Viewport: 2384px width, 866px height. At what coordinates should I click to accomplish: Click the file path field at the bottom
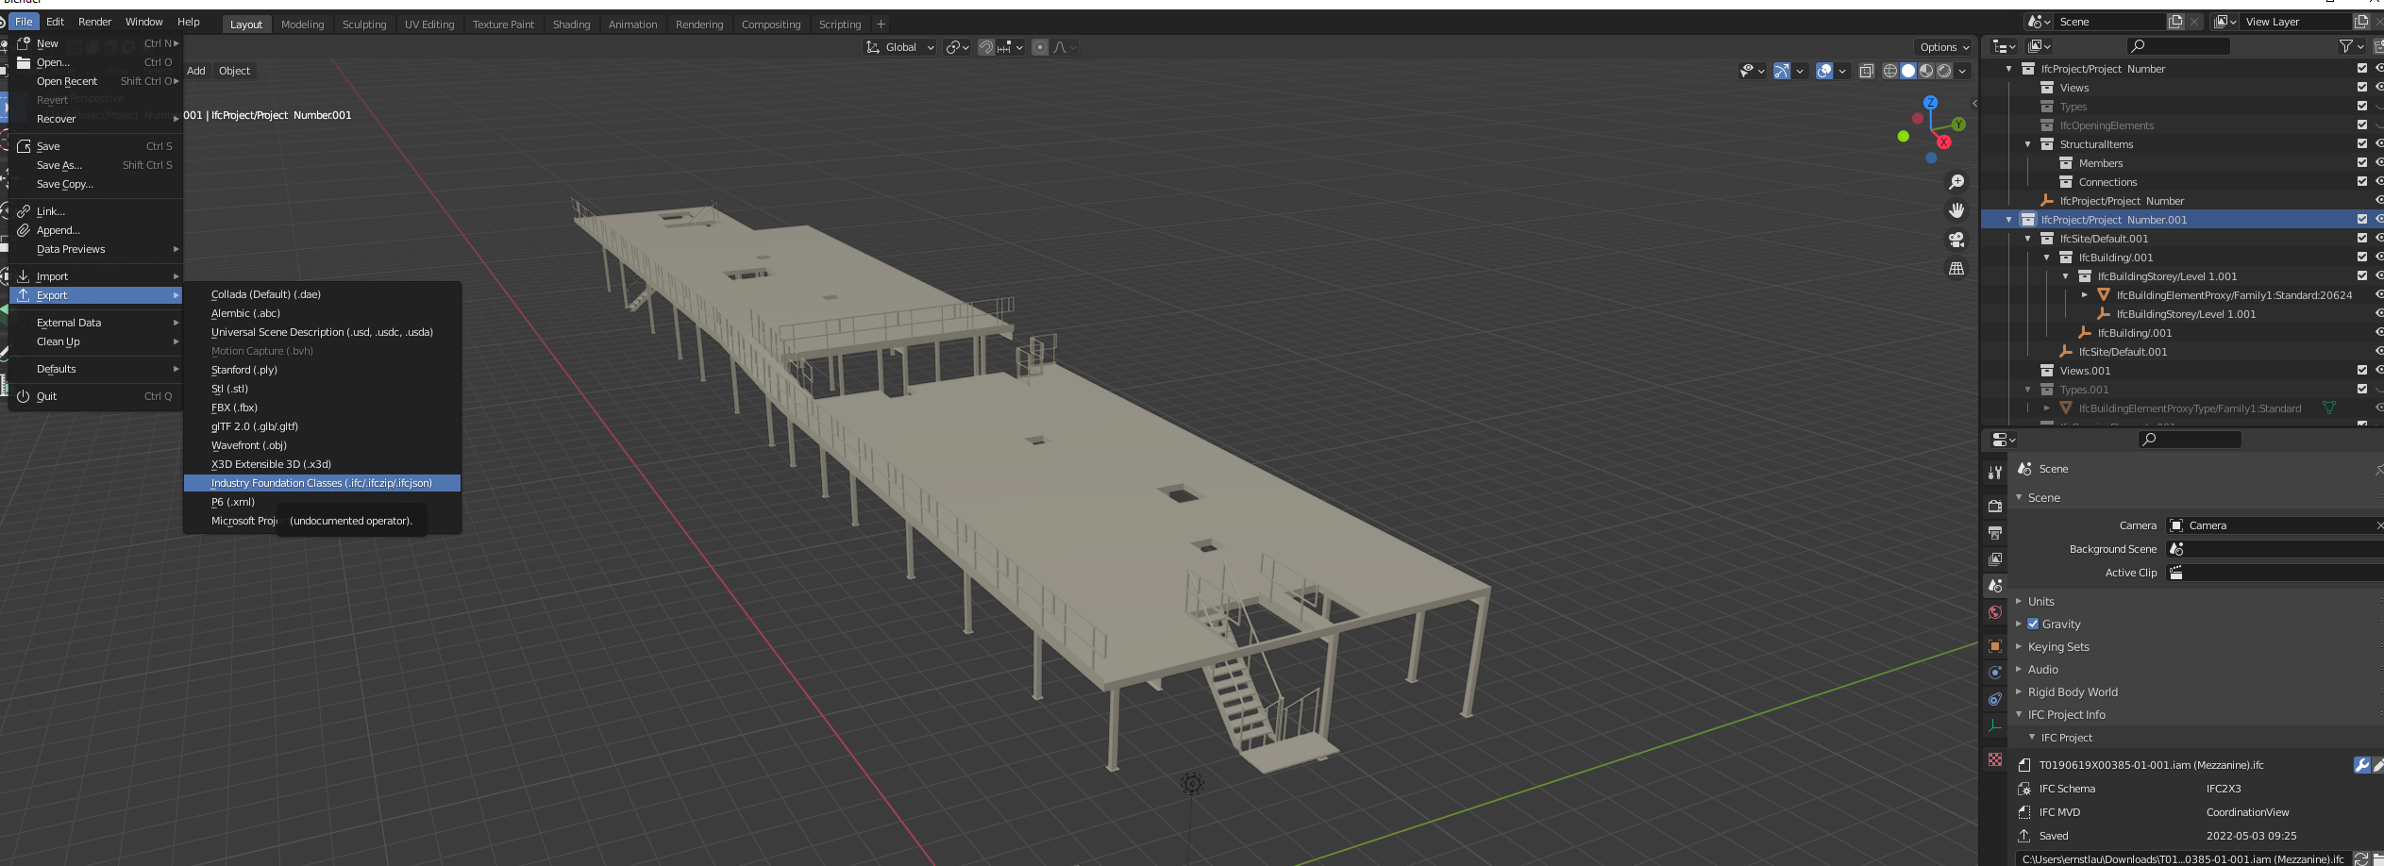point(2171,858)
